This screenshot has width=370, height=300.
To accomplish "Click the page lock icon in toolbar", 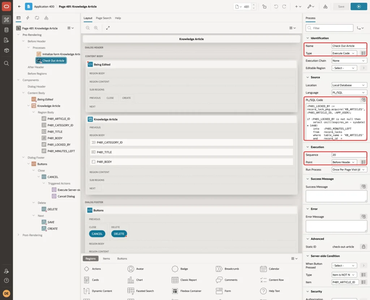I will click(x=264, y=6).
